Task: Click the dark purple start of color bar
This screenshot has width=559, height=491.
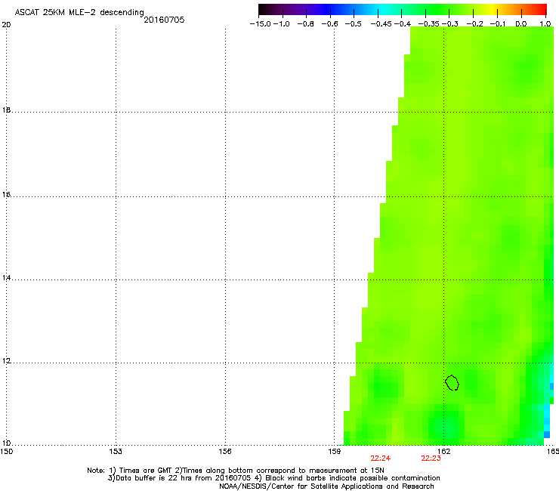Action: coord(266,10)
